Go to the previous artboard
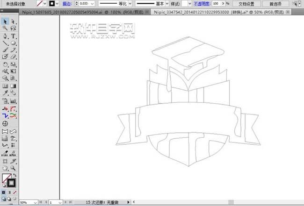The image size is (304, 206). [46, 202]
